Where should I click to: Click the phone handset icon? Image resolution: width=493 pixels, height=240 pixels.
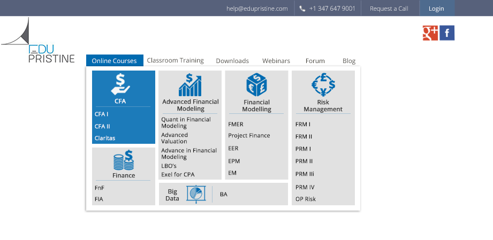[302, 9]
